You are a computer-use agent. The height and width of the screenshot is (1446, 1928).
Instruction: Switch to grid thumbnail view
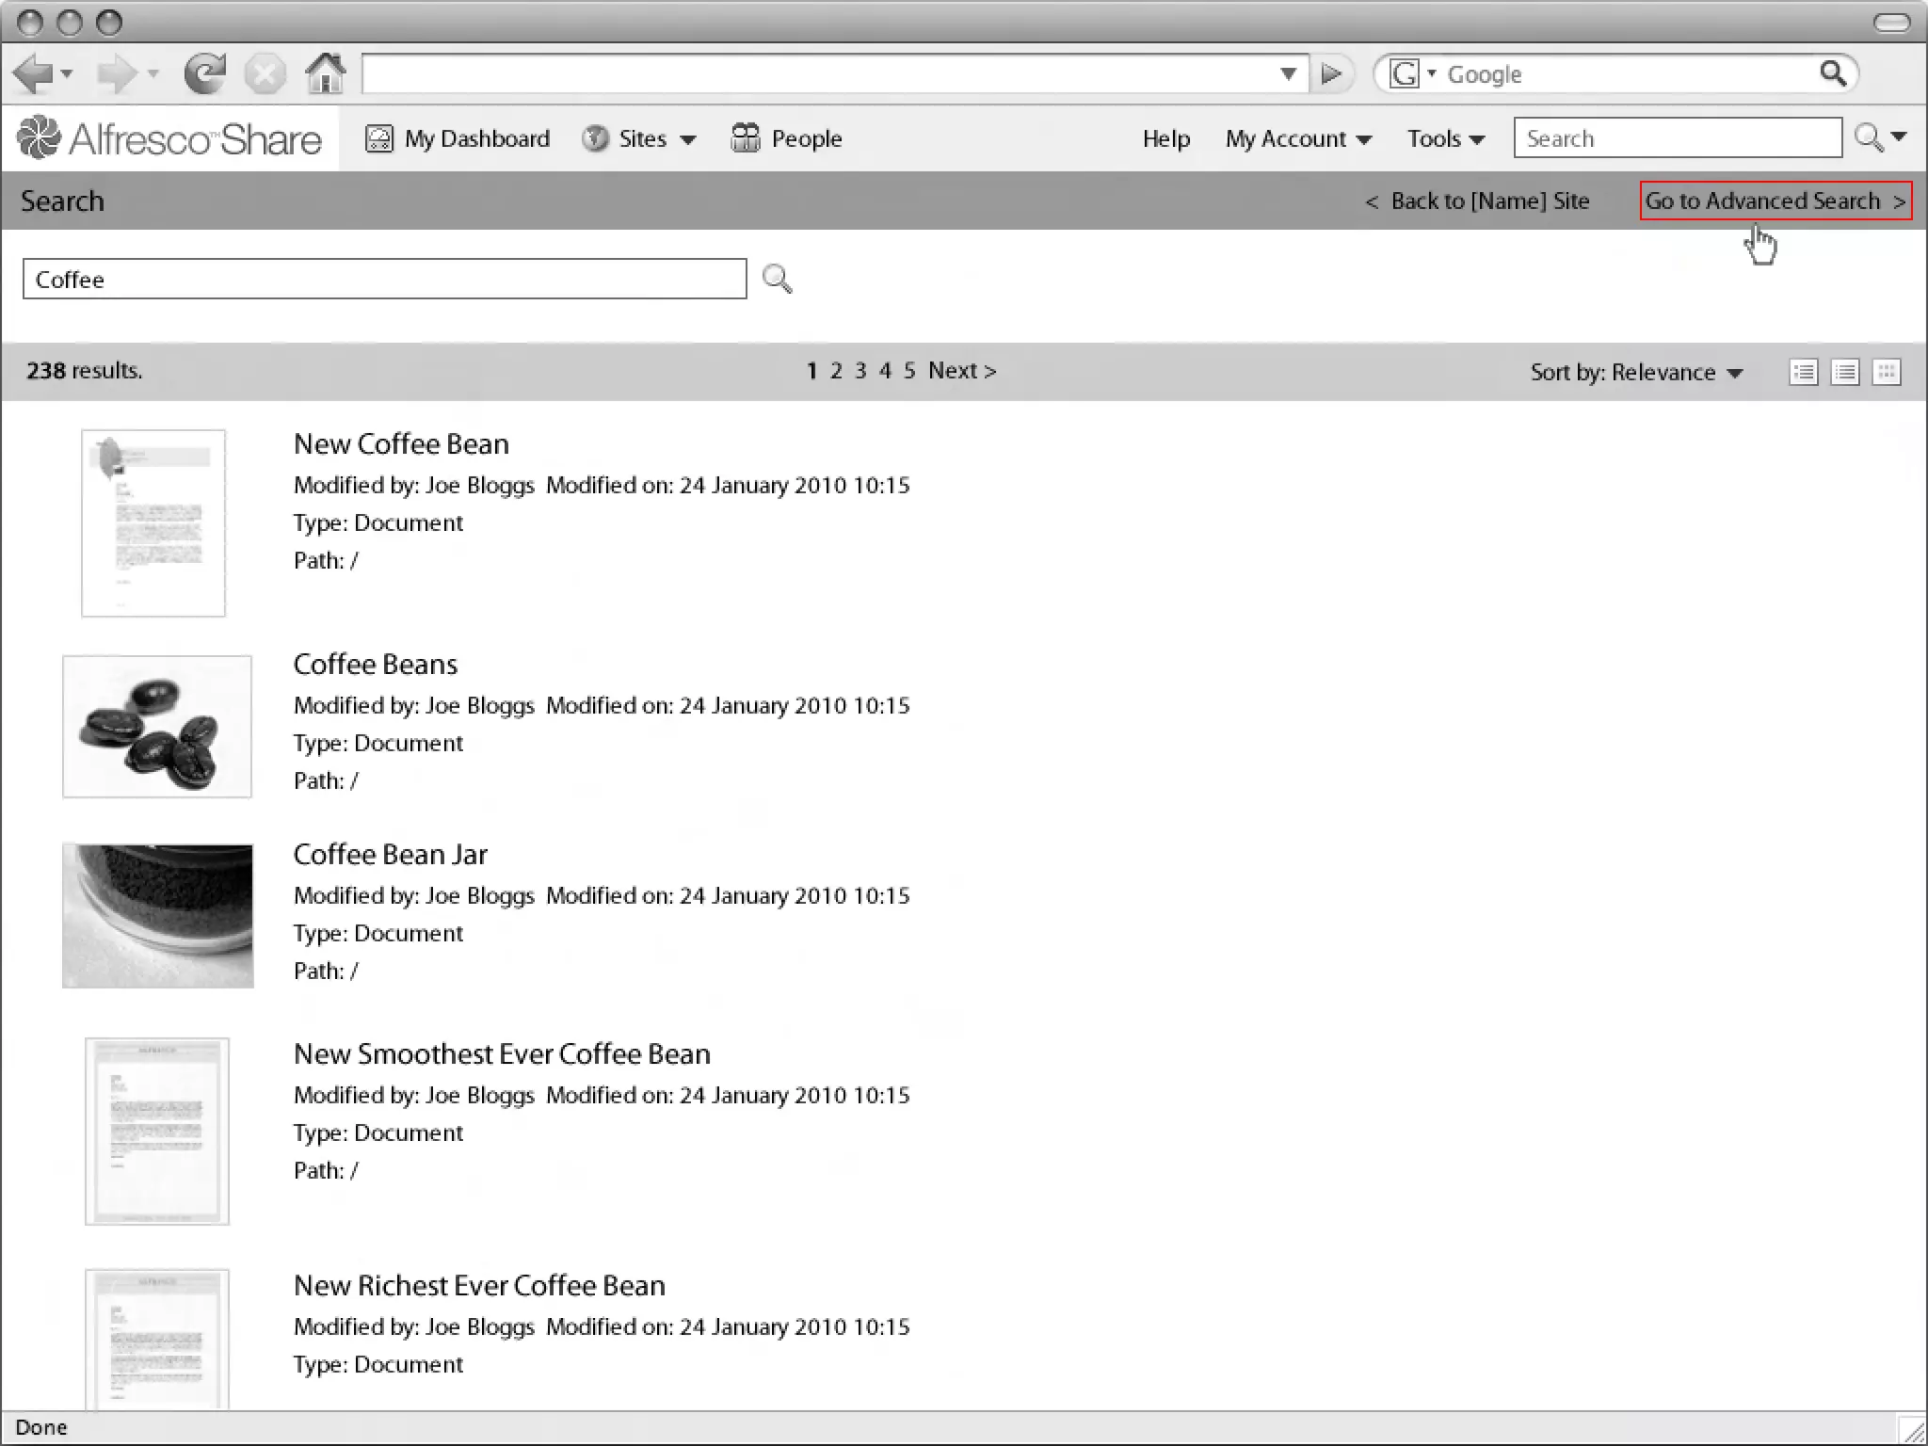[x=1886, y=372]
